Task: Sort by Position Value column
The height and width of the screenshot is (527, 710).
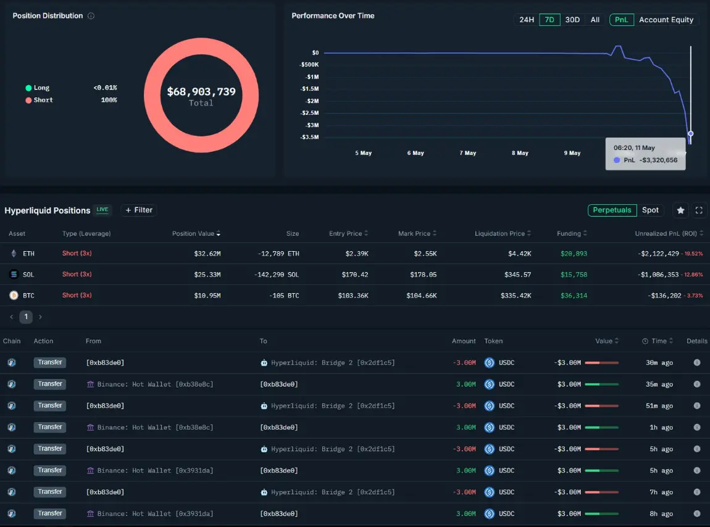Action: click(196, 234)
